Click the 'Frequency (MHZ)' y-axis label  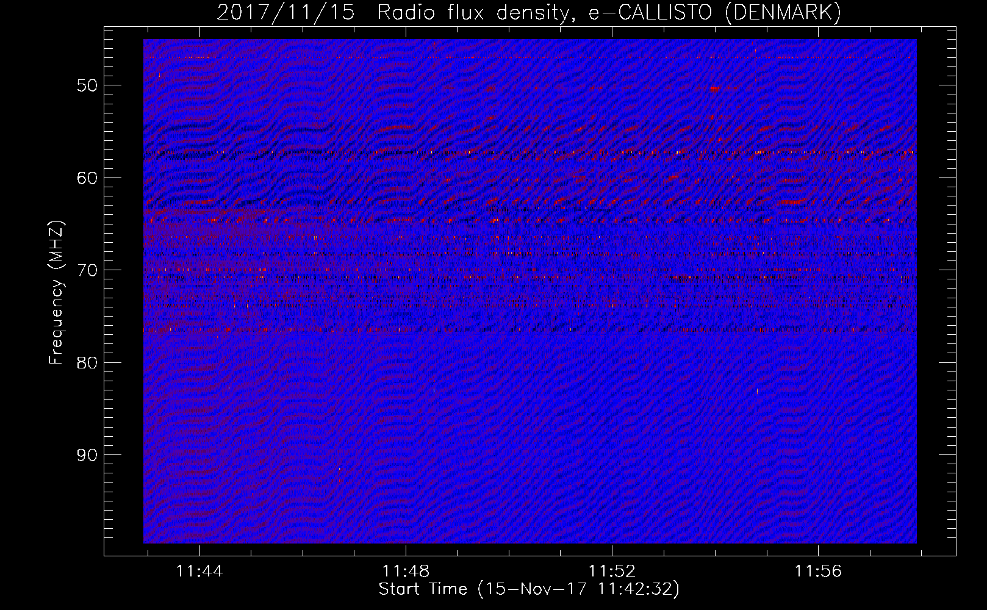(56, 293)
